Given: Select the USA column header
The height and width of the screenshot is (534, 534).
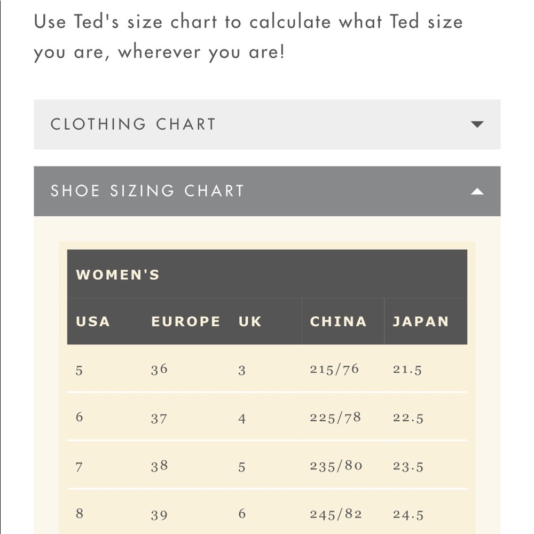Looking at the screenshot, I should pos(93,321).
